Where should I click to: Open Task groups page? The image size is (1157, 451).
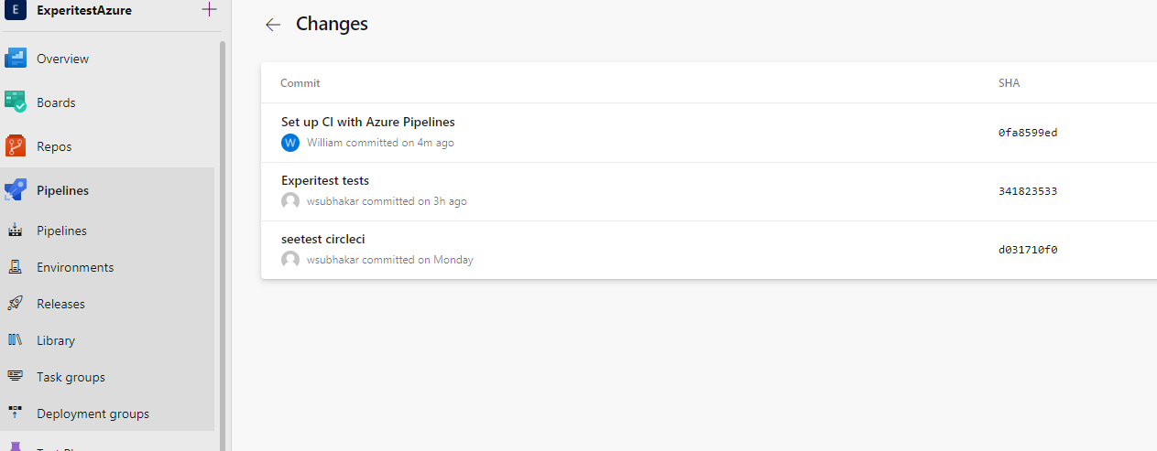tap(71, 377)
